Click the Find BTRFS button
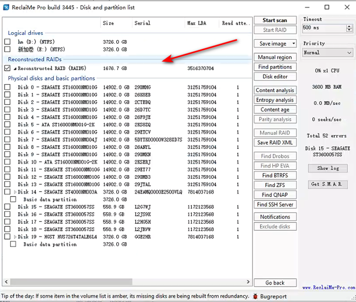The width and height of the screenshot is (356, 302). (275, 175)
